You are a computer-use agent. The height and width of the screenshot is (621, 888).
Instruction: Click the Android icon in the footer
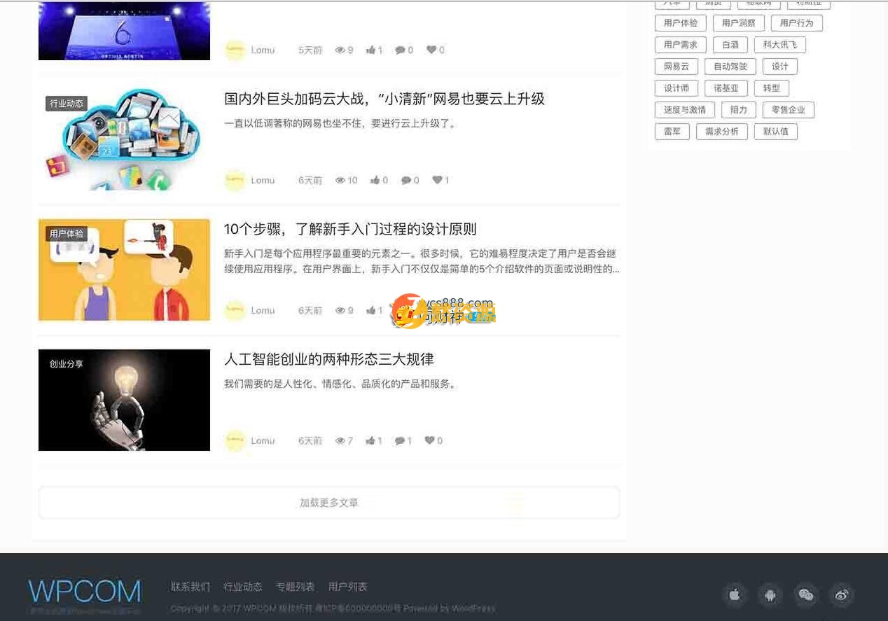click(770, 594)
